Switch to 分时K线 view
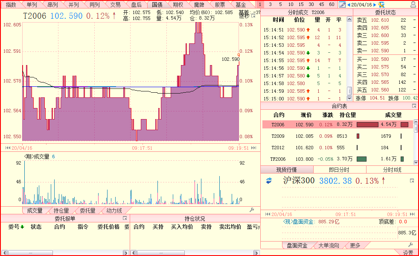419x256 pixels. click(x=392, y=170)
